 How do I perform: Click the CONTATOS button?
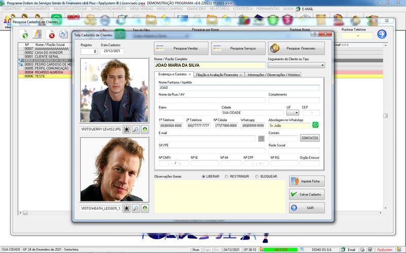pos(310,138)
